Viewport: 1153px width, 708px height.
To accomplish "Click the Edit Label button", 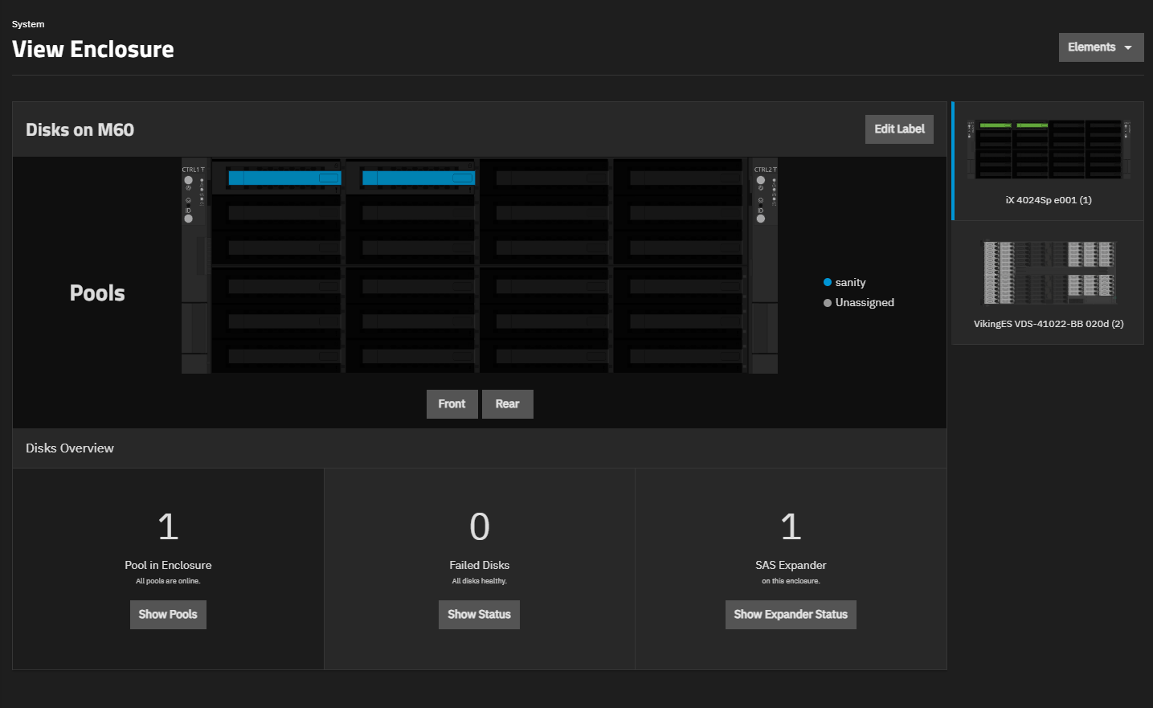I will tap(899, 129).
